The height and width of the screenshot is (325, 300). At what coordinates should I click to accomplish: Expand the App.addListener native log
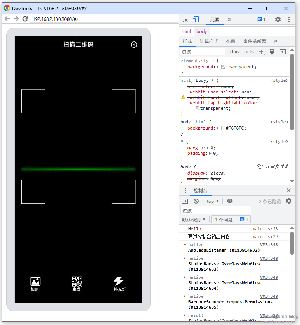coord(184,245)
